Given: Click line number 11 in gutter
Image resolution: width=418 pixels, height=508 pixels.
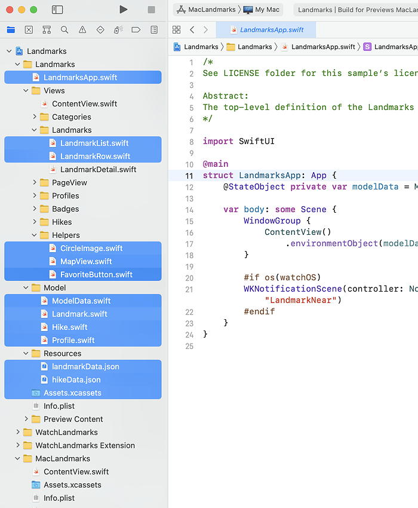Looking at the screenshot, I should point(189,176).
